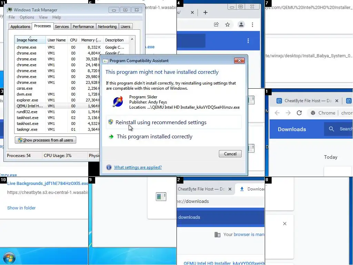Sort processes by the CPU column header

pyautogui.click(x=73, y=40)
